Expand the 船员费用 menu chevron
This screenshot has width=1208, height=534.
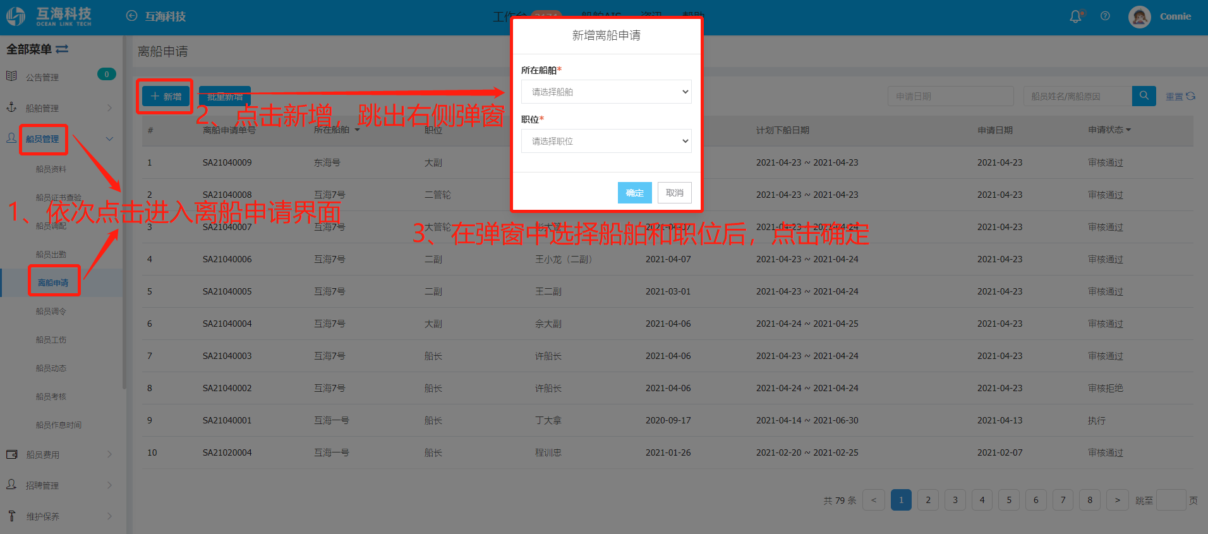(x=109, y=454)
